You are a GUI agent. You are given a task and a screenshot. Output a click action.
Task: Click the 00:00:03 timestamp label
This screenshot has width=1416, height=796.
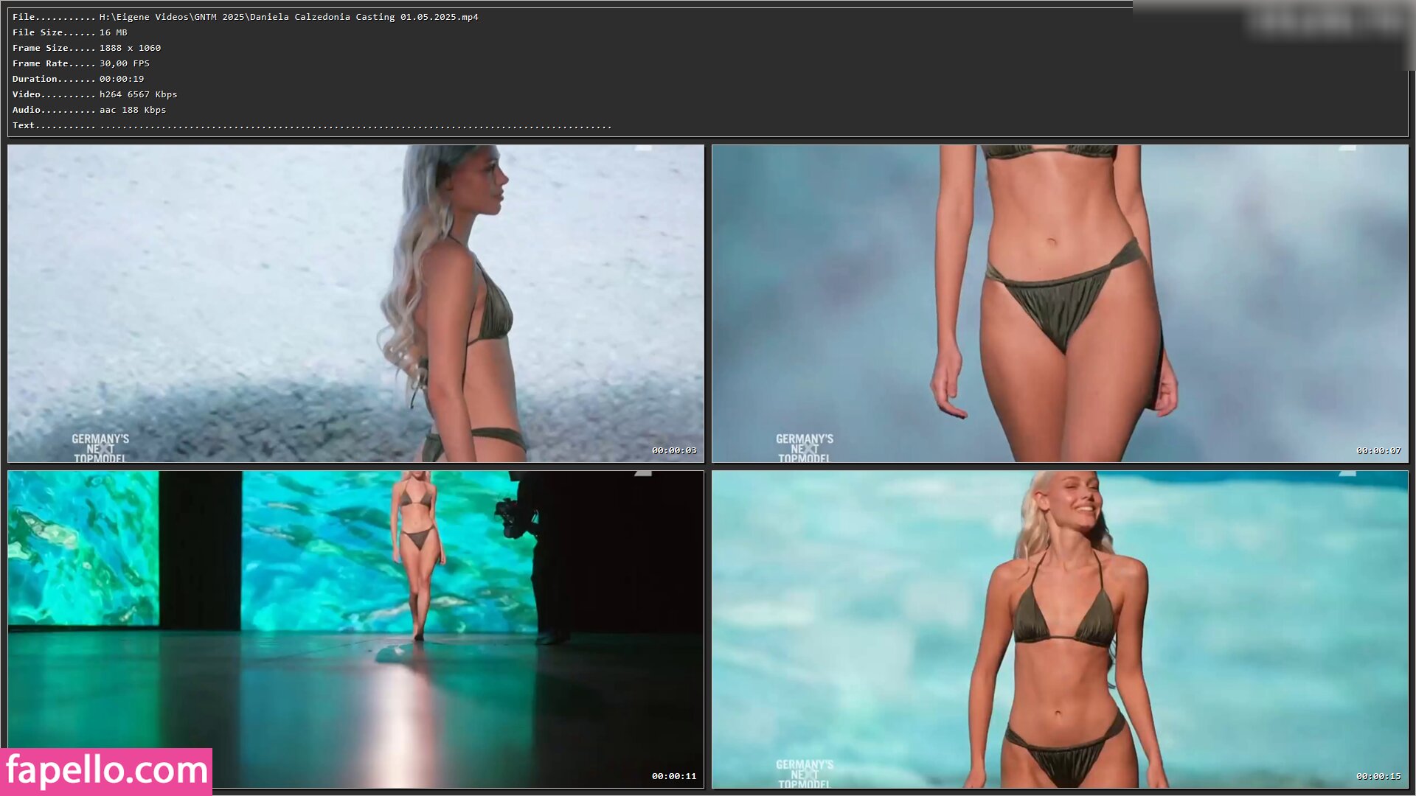pyautogui.click(x=673, y=450)
